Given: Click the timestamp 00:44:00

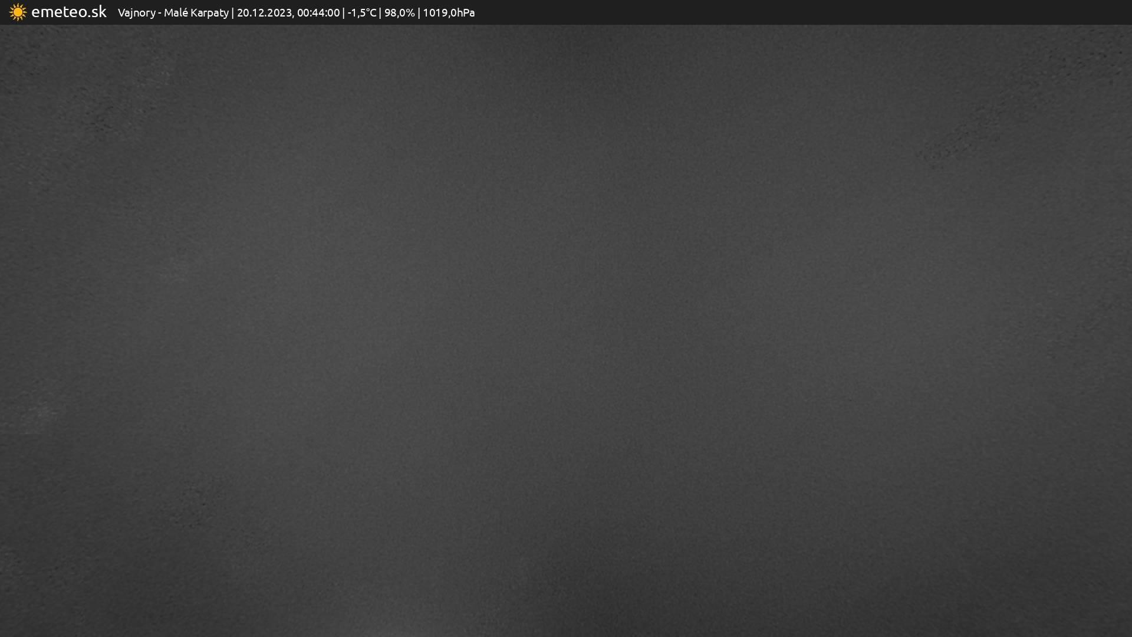Looking at the screenshot, I should click(x=318, y=12).
